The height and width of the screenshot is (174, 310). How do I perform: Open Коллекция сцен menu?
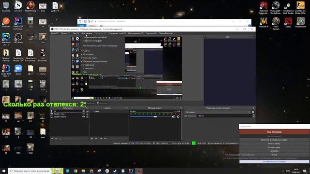(x=117, y=33)
